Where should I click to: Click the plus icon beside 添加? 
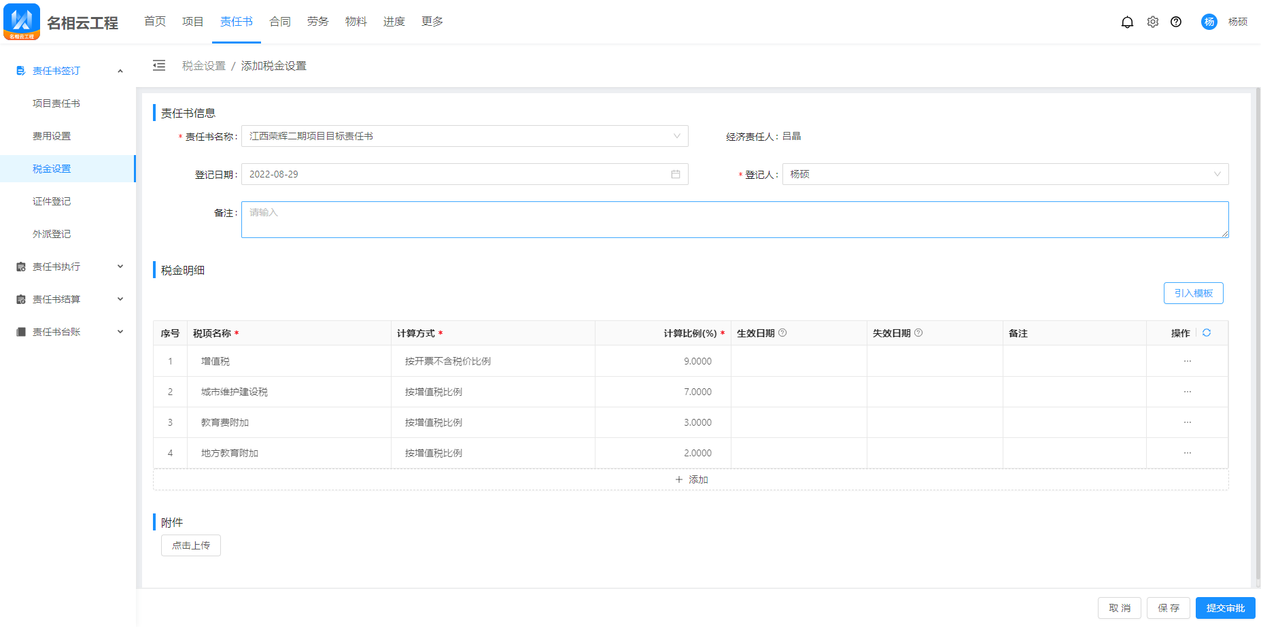point(679,479)
